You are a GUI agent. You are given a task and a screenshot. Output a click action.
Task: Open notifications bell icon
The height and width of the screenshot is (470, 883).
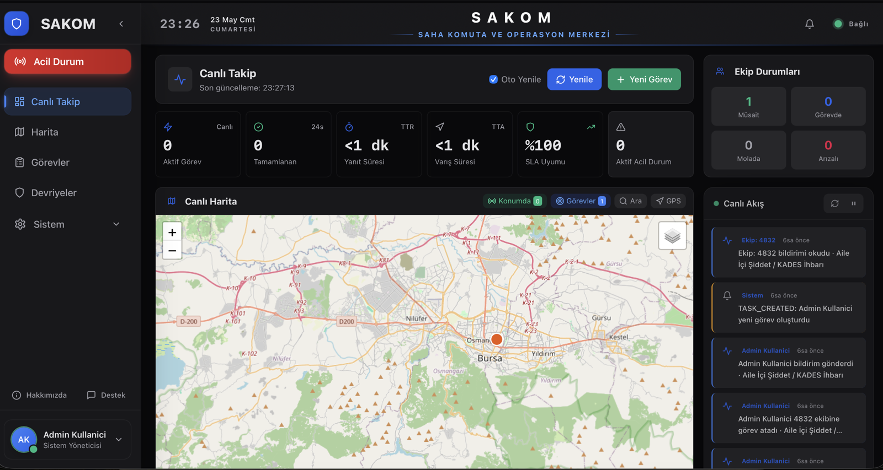click(809, 24)
